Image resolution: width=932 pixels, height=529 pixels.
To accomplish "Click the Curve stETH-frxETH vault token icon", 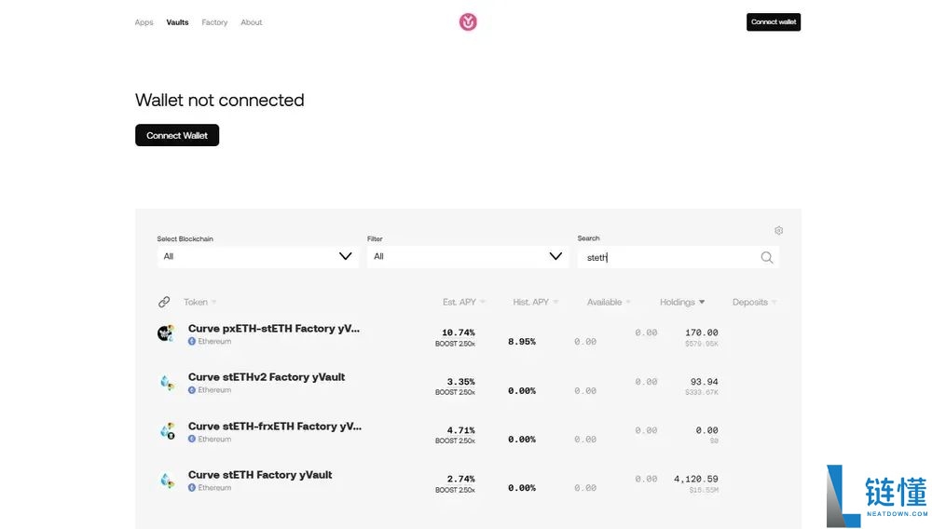I will click(166, 431).
